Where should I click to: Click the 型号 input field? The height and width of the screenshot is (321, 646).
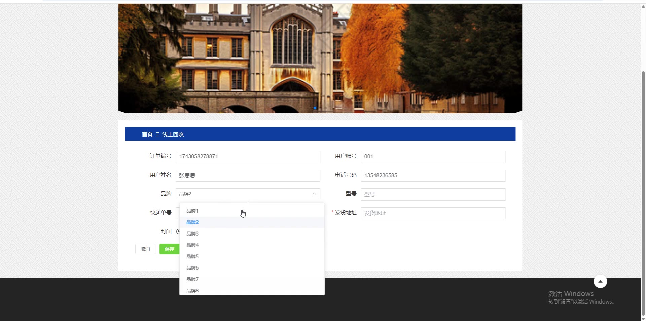pyautogui.click(x=433, y=194)
